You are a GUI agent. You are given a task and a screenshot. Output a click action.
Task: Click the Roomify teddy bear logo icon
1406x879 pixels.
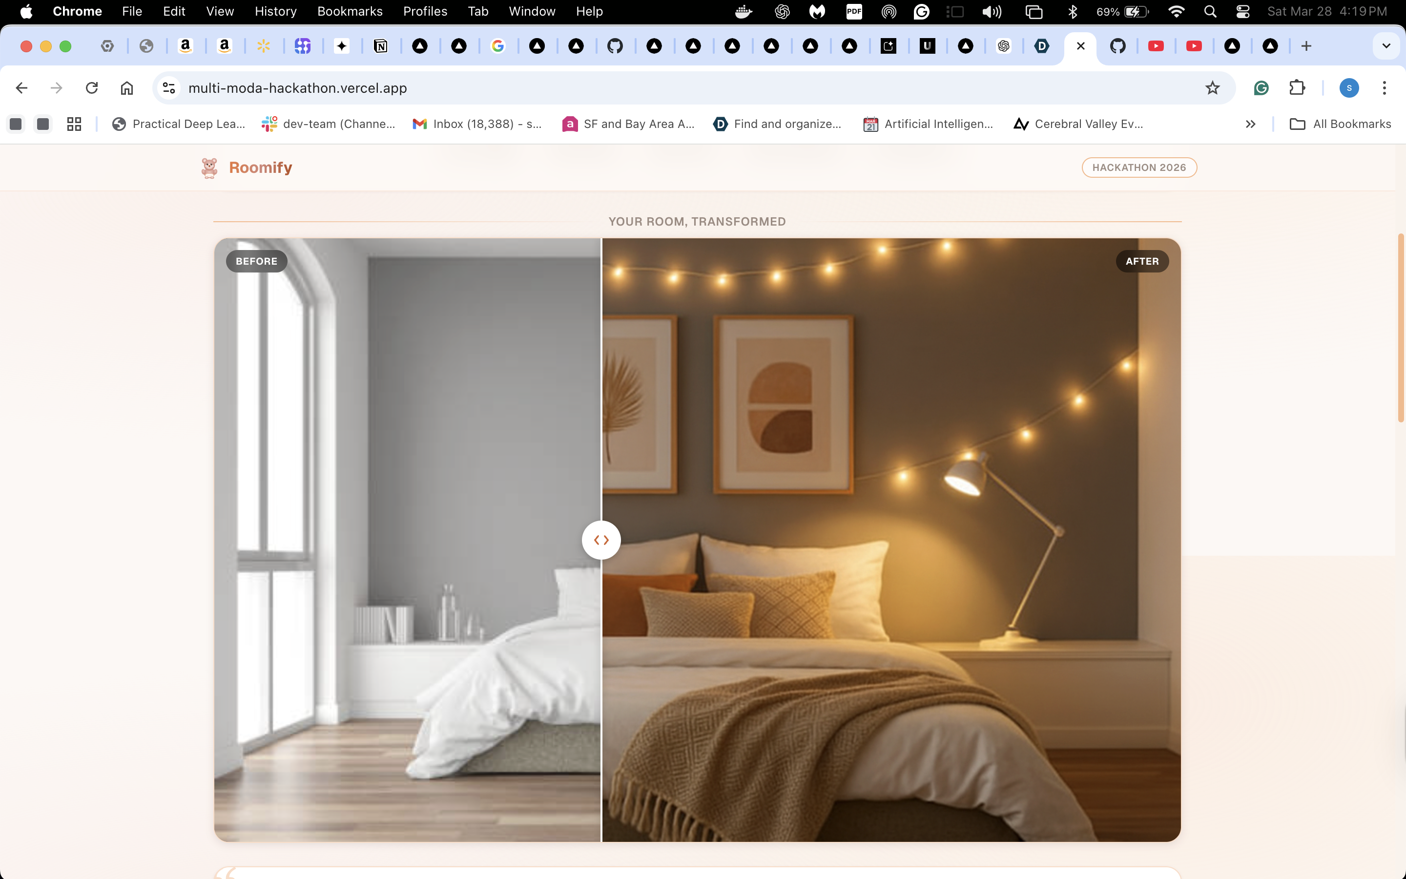(x=209, y=167)
